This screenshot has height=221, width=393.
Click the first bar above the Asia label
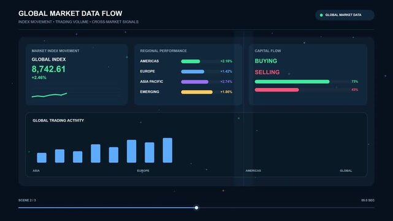42,158
